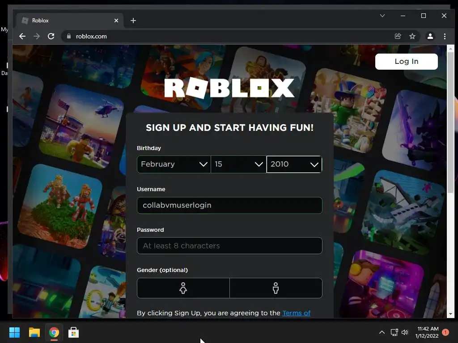Bookmark this page with the star icon
The width and height of the screenshot is (458, 343).
pyautogui.click(x=412, y=36)
